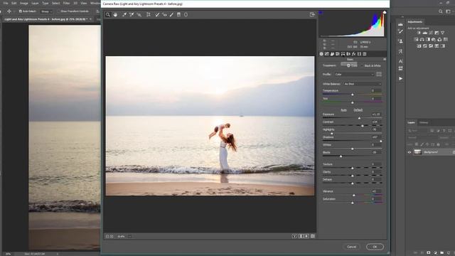Open the Photoshop Type menu
The height and width of the screenshot is (256, 455).
[45, 3]
